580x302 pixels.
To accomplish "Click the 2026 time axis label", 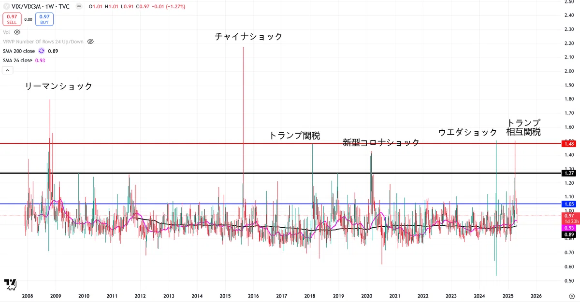I will pos(536,295).
